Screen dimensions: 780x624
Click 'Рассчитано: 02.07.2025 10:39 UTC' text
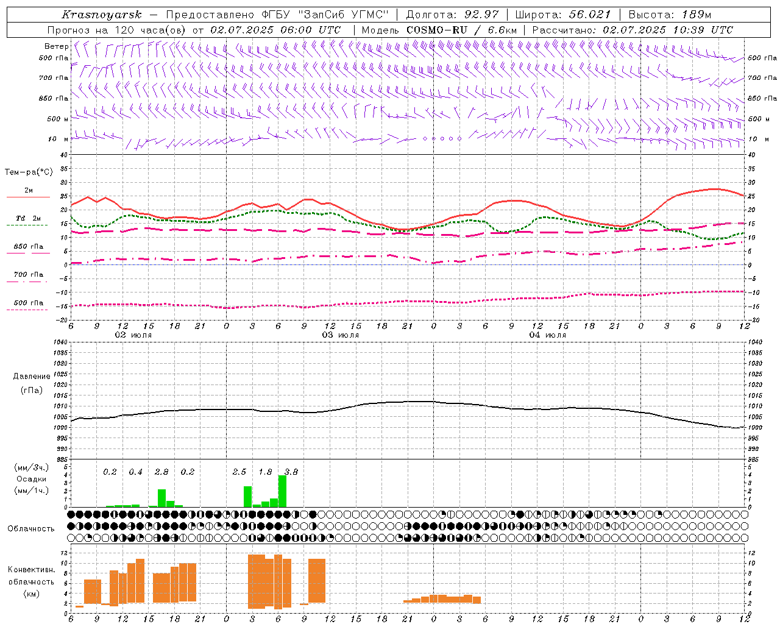pyautogui.click(x=633, y=30)
